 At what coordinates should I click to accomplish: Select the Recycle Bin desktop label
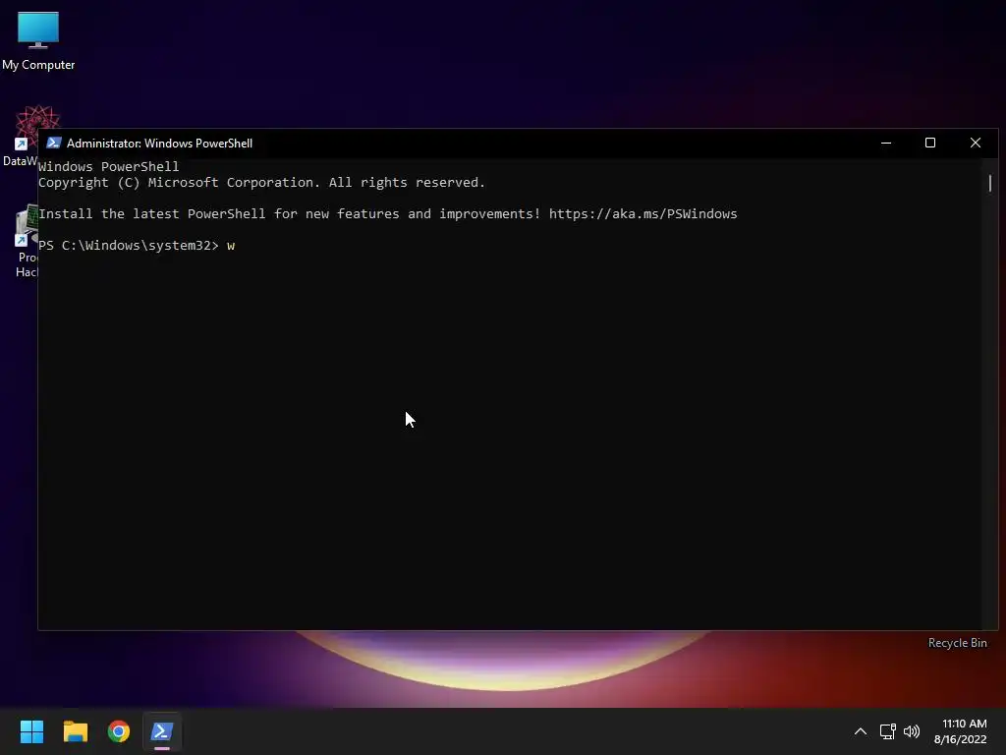(957, 643)
